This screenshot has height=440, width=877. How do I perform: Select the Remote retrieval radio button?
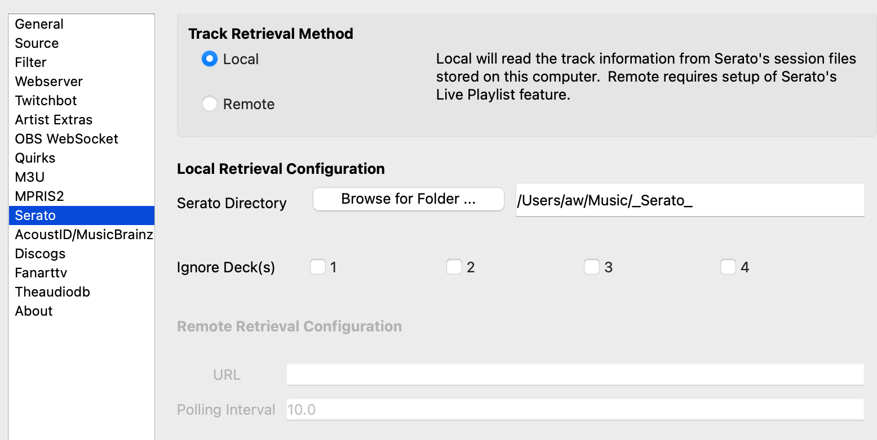click(x=210, y=104)
